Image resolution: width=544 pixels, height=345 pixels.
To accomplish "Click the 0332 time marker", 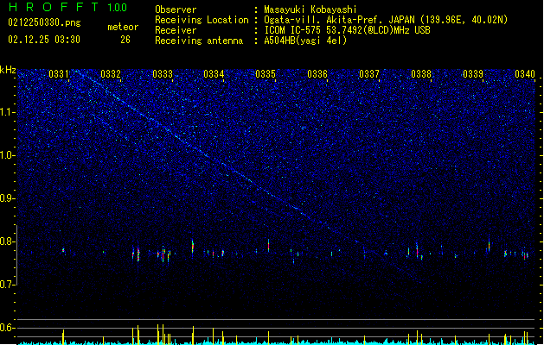I will tap(111, 73).
